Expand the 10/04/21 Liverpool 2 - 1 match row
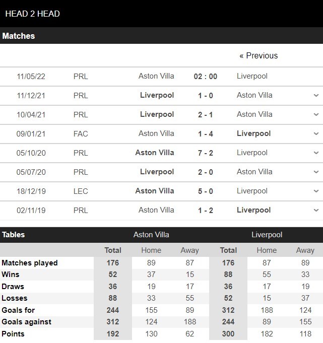Screen dimensions: 323x343 tap(316, 114)
